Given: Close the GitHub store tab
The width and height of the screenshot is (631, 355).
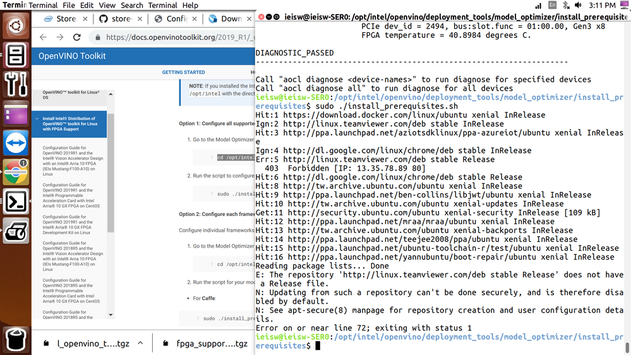Looking at the screenshot, I should click(x=140, y=19).
